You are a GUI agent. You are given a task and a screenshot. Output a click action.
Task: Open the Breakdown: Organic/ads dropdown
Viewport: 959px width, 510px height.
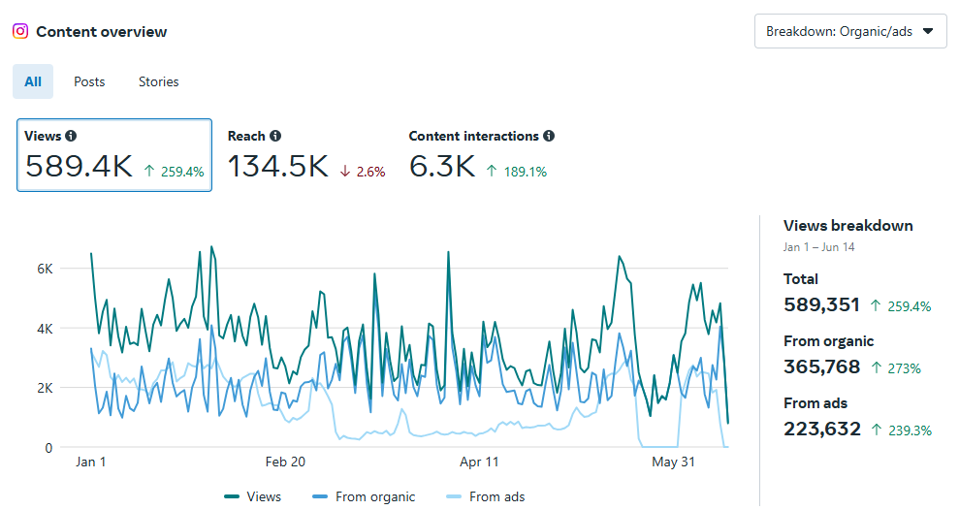click(849, 31)
